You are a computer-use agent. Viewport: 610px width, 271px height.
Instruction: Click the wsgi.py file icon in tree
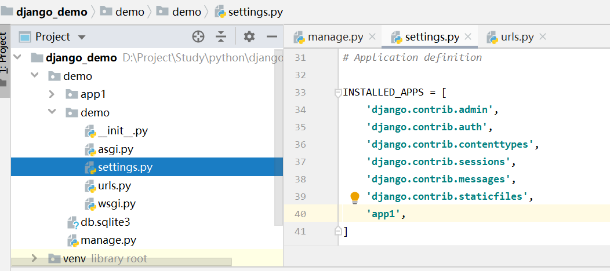pyautogui.click(x=90, y=204)
